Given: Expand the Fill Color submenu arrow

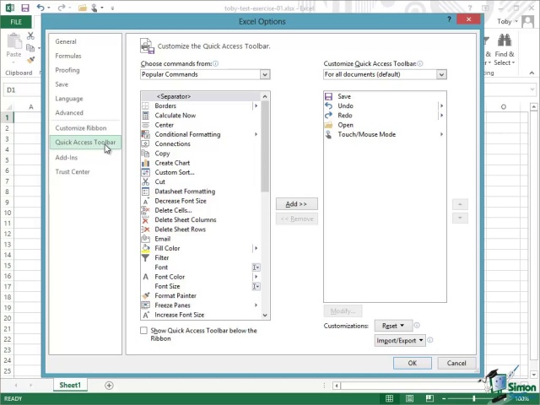Looking at the screenshot, I should pyautogui.click(x=256, y=248).
